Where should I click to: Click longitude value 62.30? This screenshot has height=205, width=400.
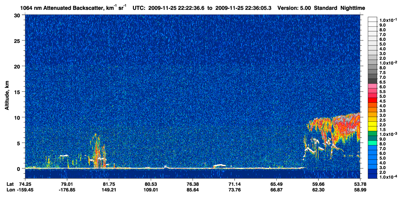point(318,190)
